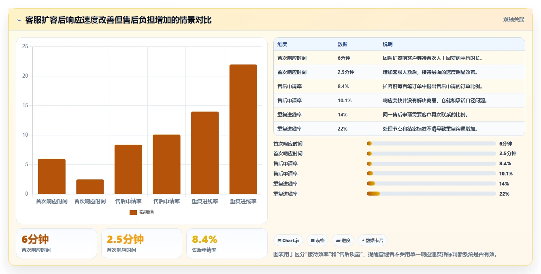
Task: Click the 14% value beside its progress bar
Action: pos(504,184)
